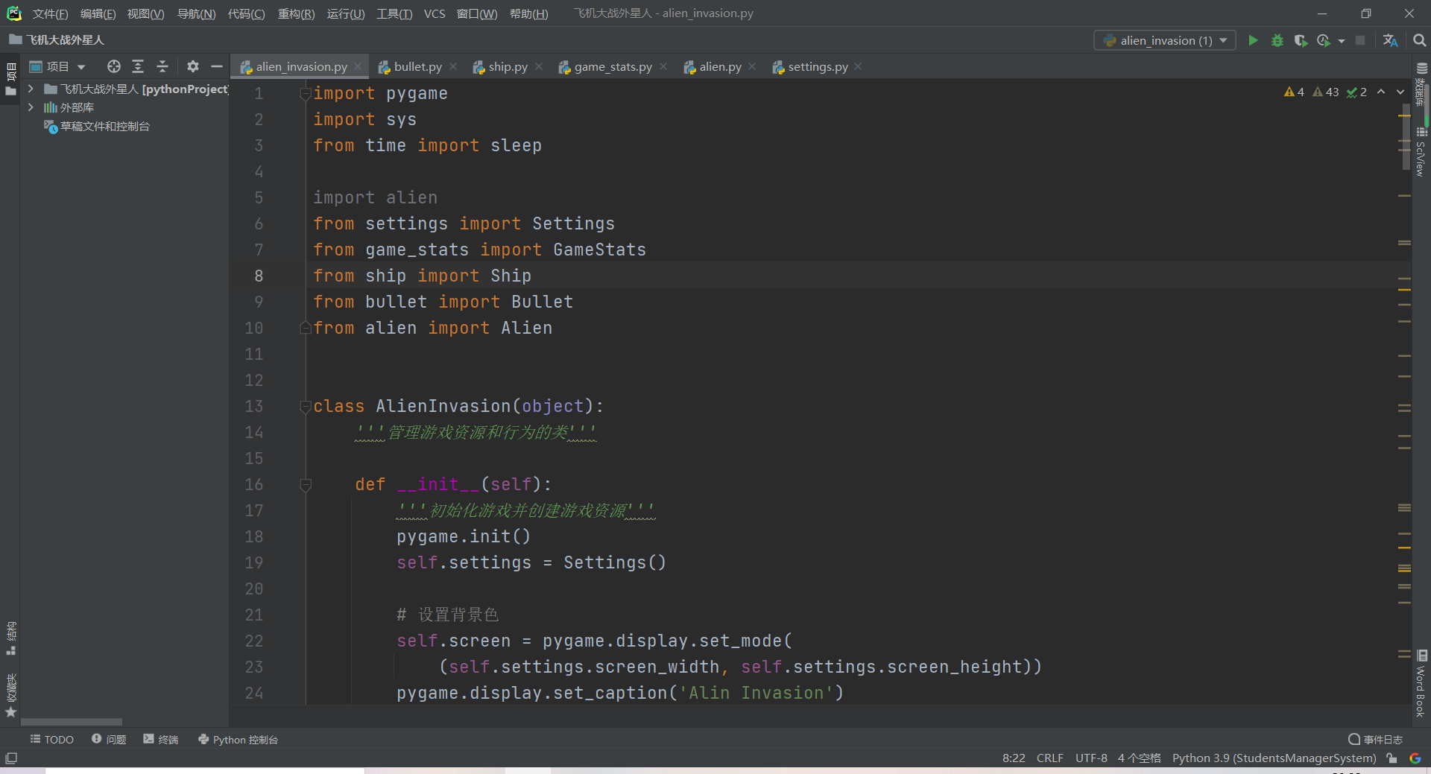Open the Word Book side tool window
Viewport: 1431px width, 774px height.
pos(1421,684)
